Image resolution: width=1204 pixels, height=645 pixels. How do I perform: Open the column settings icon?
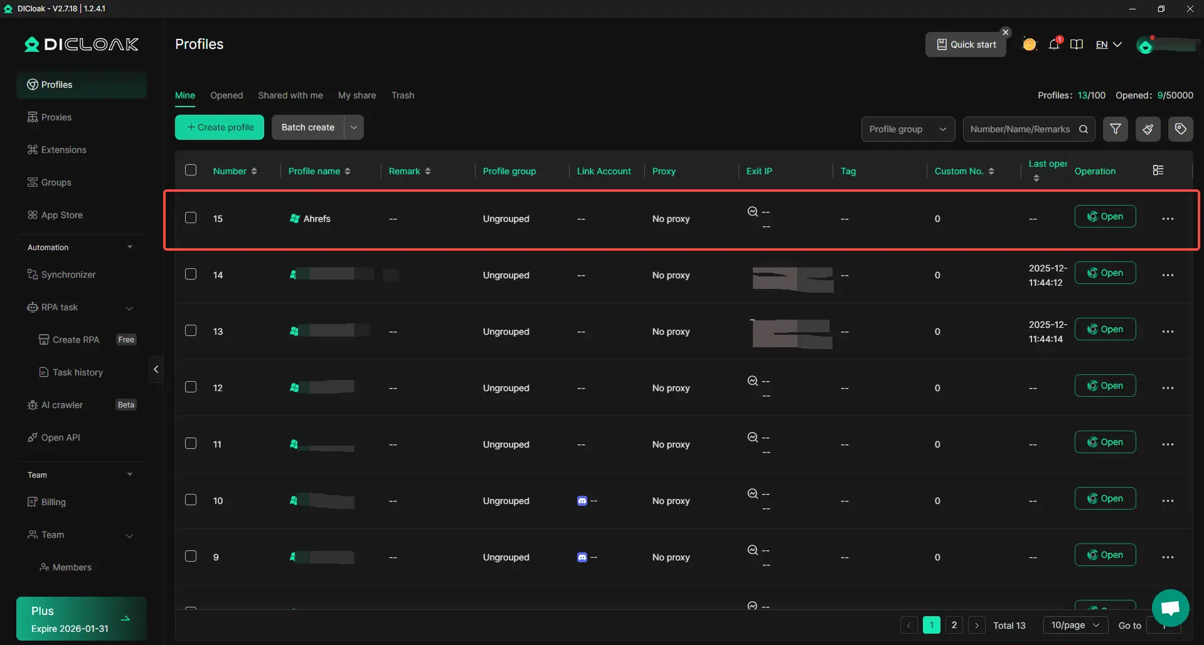click(1158, 170)
